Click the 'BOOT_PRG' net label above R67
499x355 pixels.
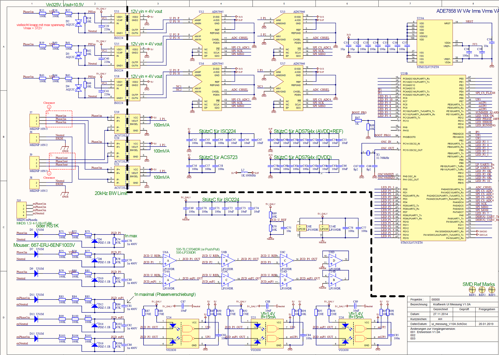[x=359, y=112]
